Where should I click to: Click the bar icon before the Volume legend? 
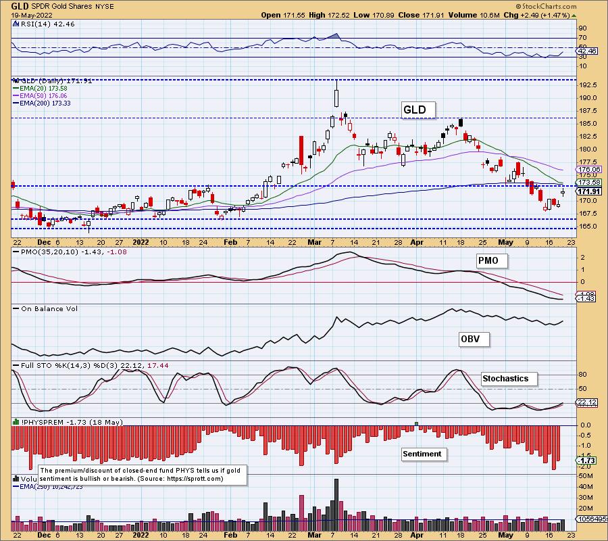[16, 479]
